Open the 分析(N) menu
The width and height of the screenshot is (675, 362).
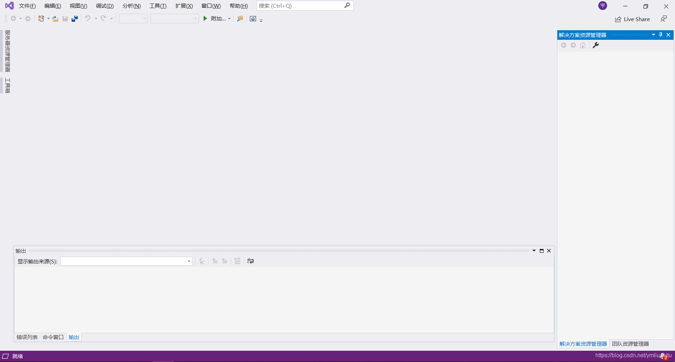click(131, 6)
